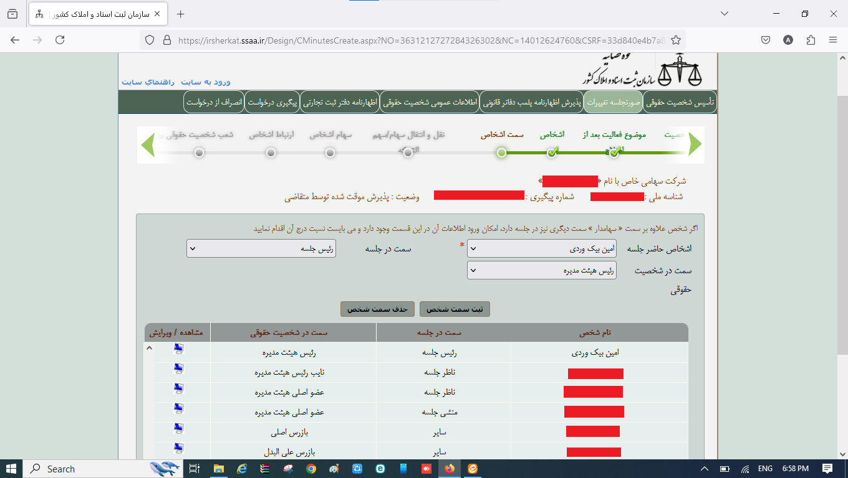Image resolution: width=848 pixels, height=478 pixels.
Task: Open انصراف از درخواست menu tab
Action: [x=214, y=102]
